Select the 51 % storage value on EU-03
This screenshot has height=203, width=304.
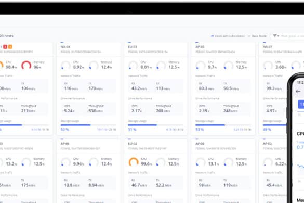coord(132,130)
